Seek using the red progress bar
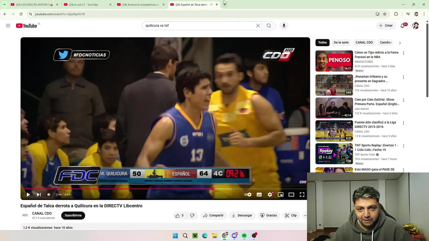 click(x=165, y=189)
